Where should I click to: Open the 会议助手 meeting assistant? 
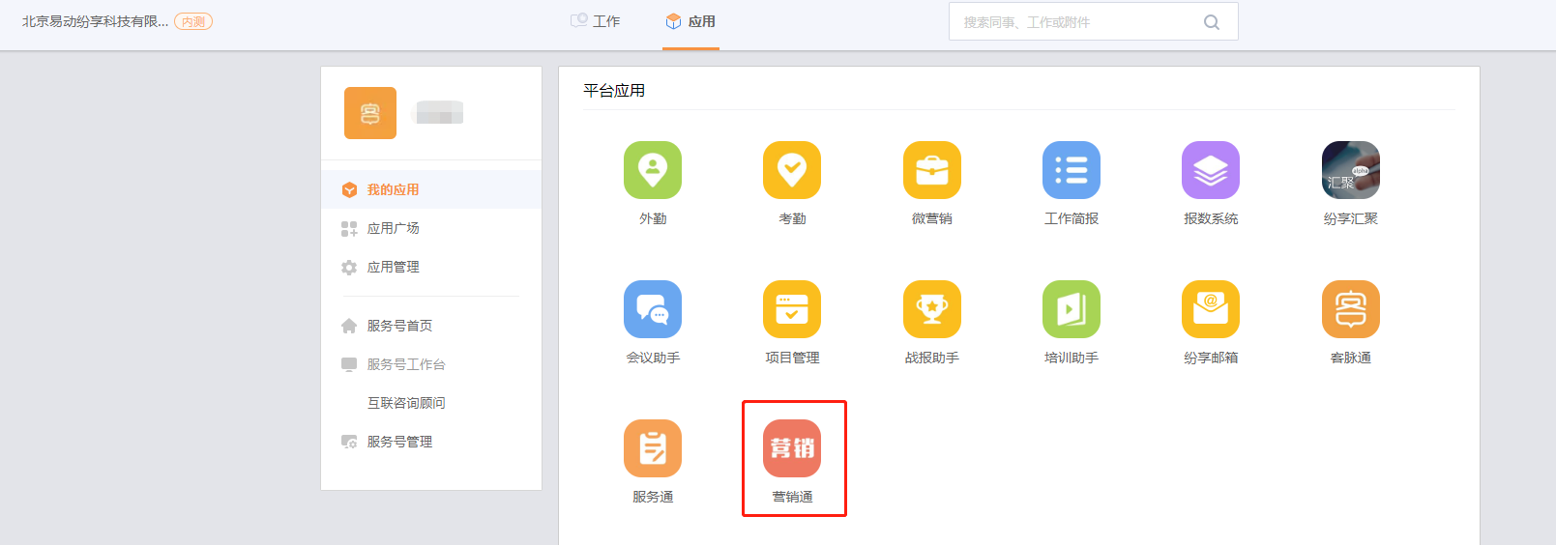click(x=652, y=309)
